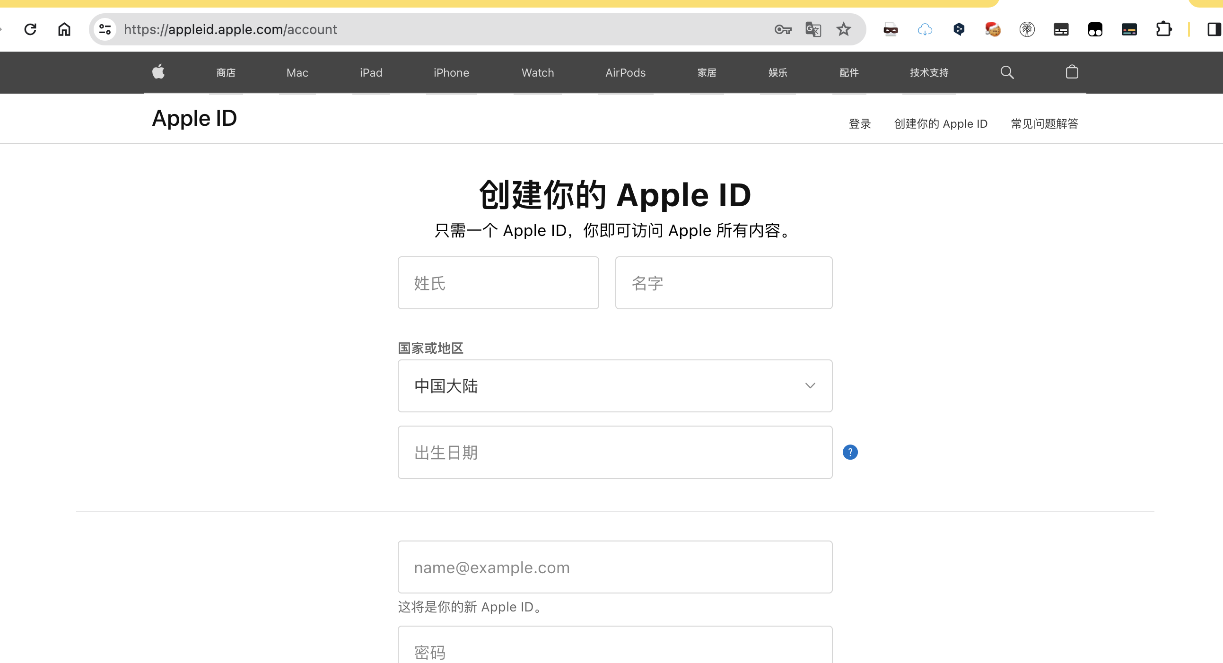This screenshot has width=1223, height=663.
Task: View site information in address bar
Action: click(x=105, y=29)
